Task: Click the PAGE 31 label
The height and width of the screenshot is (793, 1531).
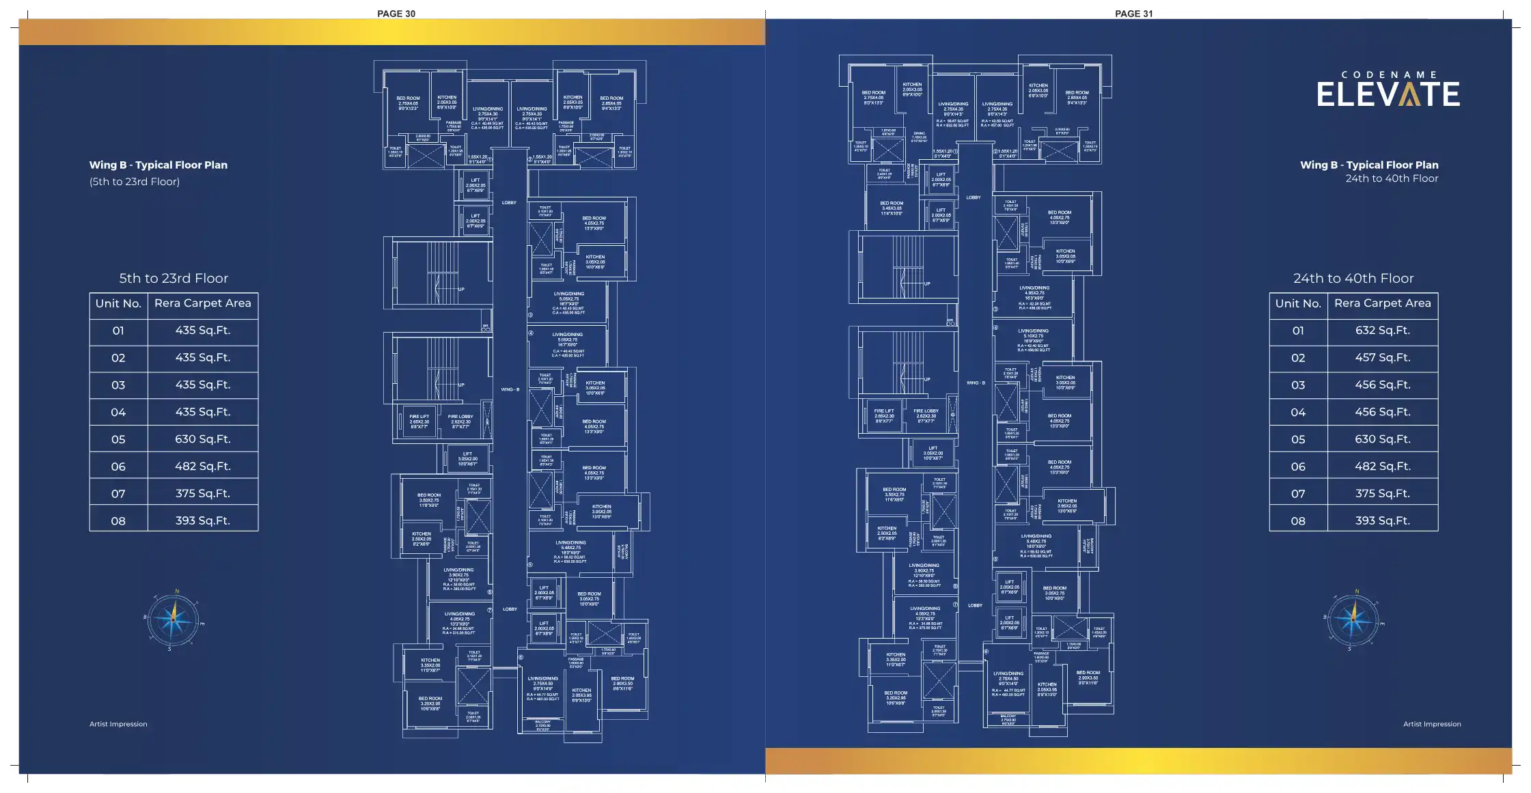Action: pos(1133,14)
